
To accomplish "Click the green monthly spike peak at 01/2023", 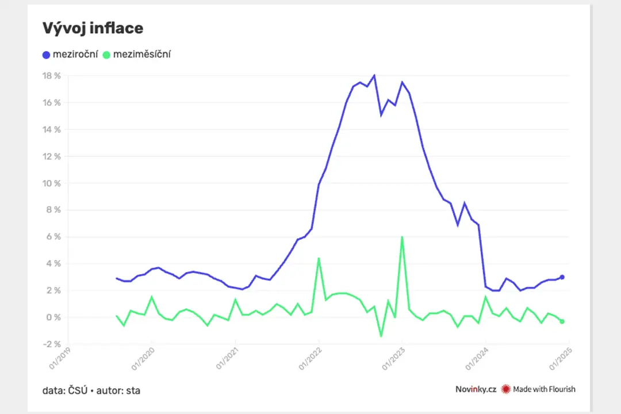I will (402, 237).
